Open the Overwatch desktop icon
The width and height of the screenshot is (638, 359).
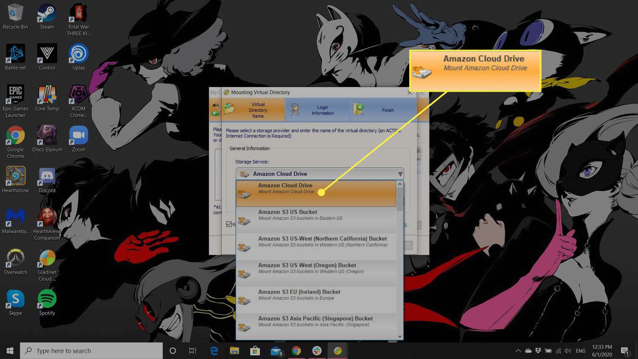pyautogui.click(x=15, y=262)
